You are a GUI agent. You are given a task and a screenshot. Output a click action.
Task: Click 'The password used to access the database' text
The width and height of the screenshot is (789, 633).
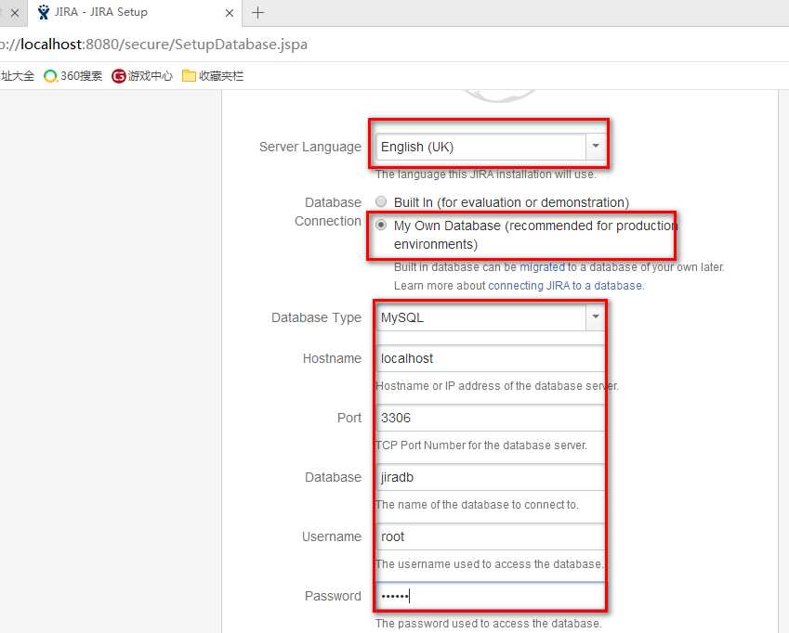(488, 624)
